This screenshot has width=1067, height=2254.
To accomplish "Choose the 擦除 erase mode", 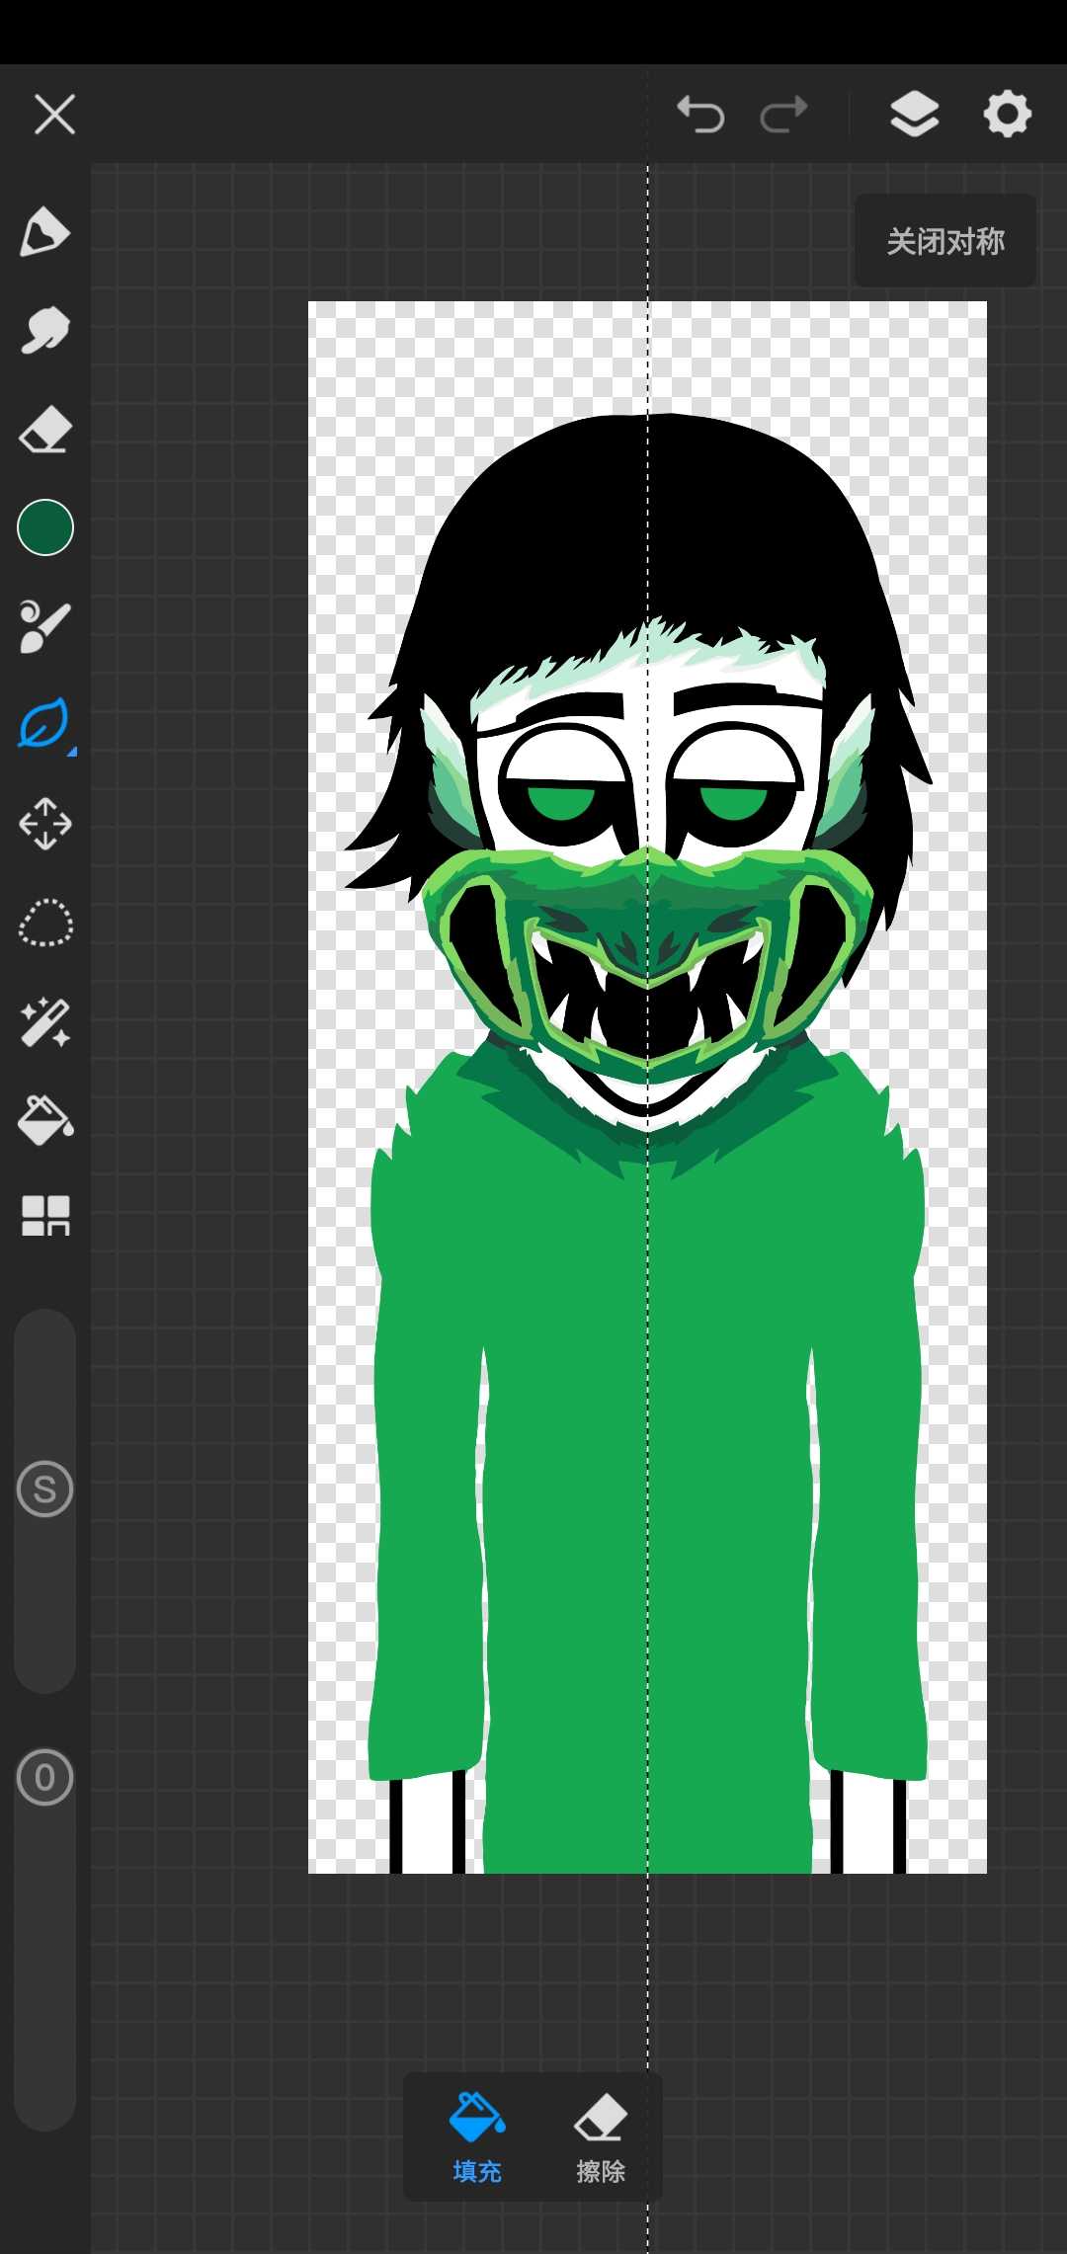I will [601, 2138].
